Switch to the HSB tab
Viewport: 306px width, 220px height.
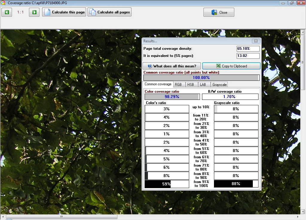click(191, 85)
